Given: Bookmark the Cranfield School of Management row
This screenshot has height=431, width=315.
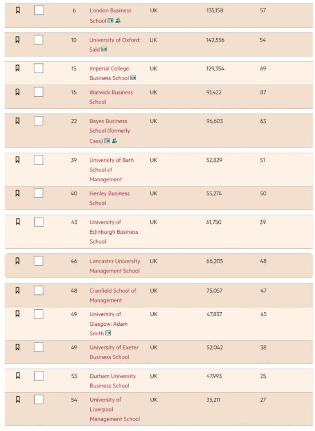Looking at the screenshot, I should click(x=18, y=290).
